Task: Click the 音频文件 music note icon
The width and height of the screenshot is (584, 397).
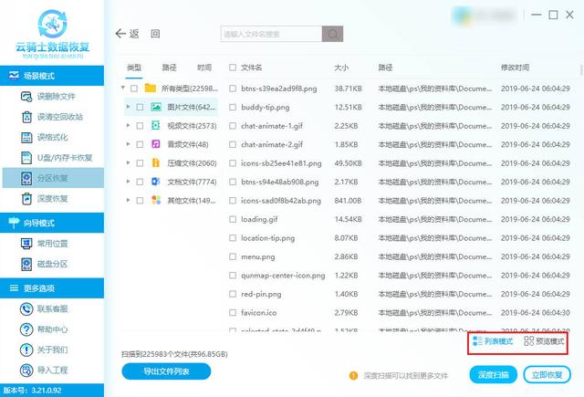Action: (x=156, y=144)
